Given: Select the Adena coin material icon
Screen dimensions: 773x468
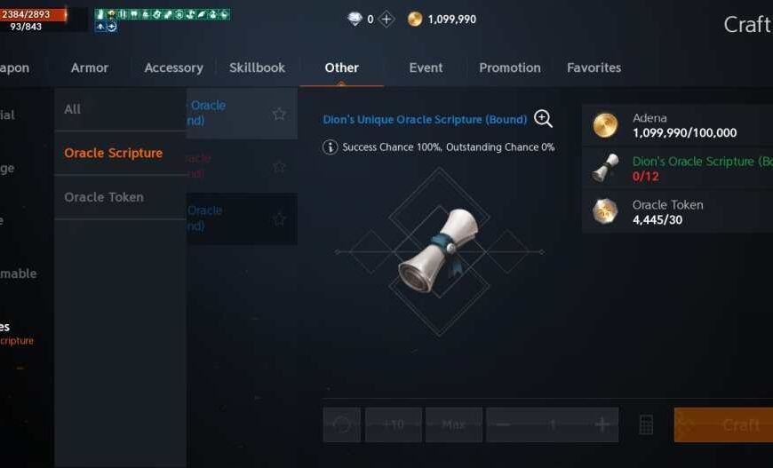Looking at the screenshot, I should point(605,125).
